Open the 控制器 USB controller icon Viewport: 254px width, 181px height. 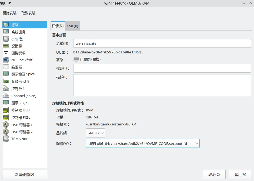click(6, 110)
